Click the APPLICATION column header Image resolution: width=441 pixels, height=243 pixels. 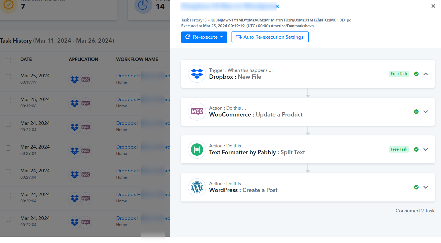(x=83, y=59)
